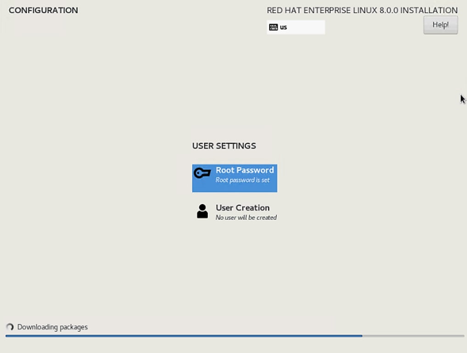Screen dimensions: 467x353
Task: Open User Creation settings
Action: click(234, 212)
